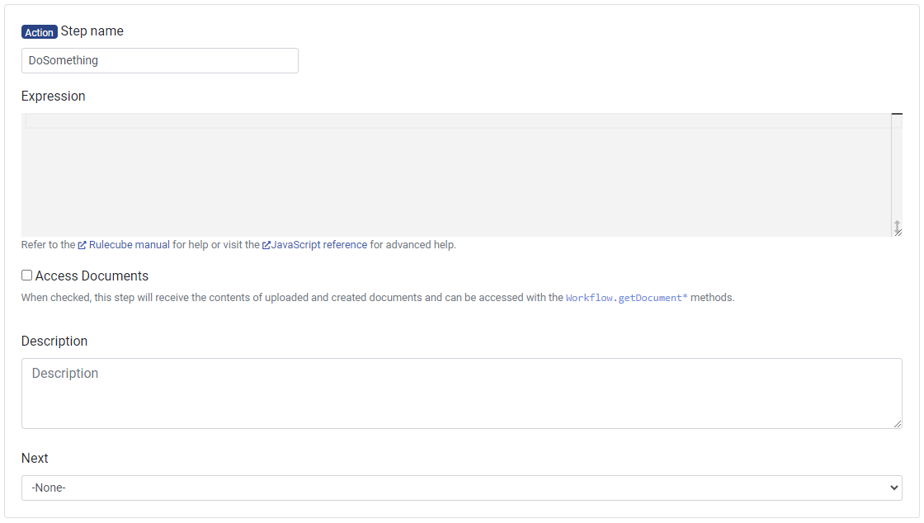Click the chevron arrow of the Next dropdown
The image size is (924, 523).
(x=894, y=488)
